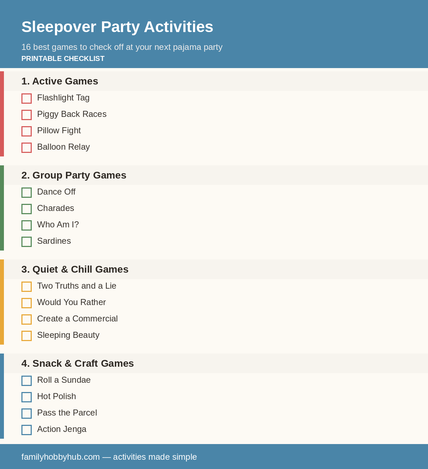Mark the Who Am I? checkbox
Viewport: 428px width, 469px height.
[x=26, y=225]
